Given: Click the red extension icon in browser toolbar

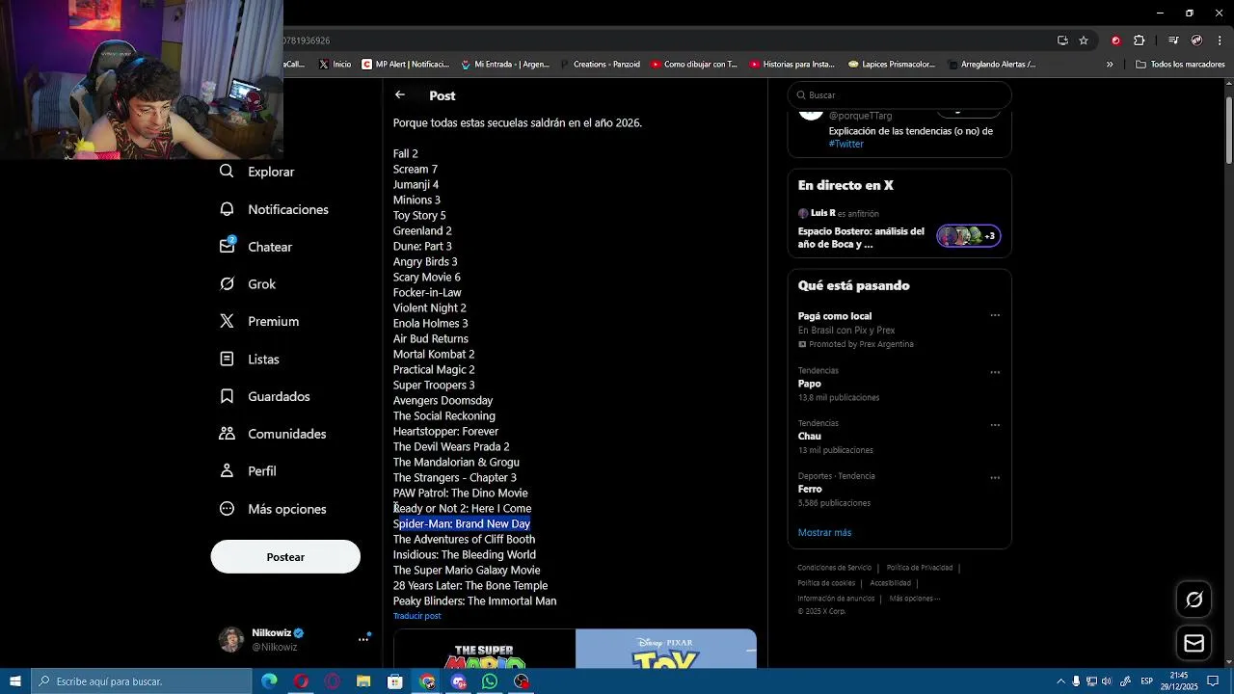Looking at the screenshot, I should coord(1115,40).
